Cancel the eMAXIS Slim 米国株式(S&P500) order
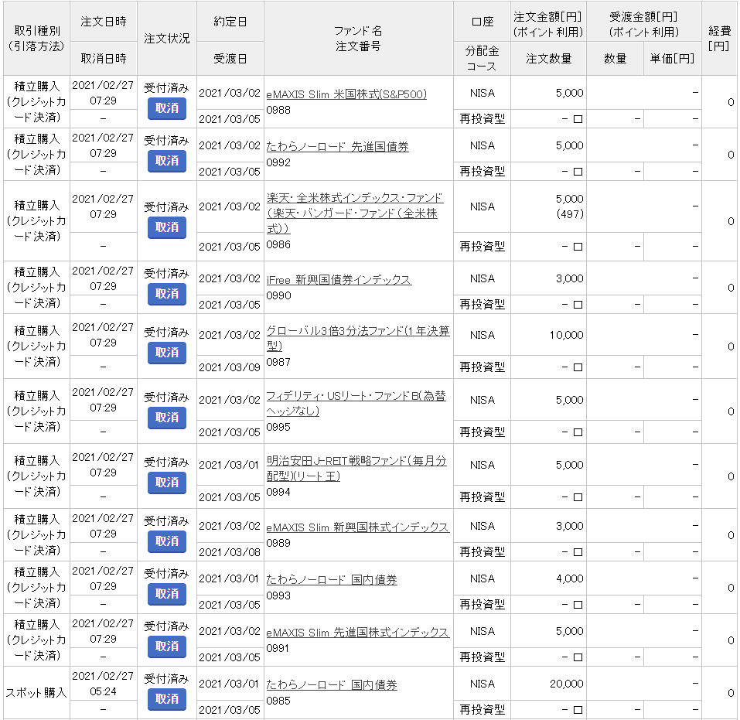Image resolution: width=740 pixels, height=720 pixels. pyautogui.click(x=166, y=108)
